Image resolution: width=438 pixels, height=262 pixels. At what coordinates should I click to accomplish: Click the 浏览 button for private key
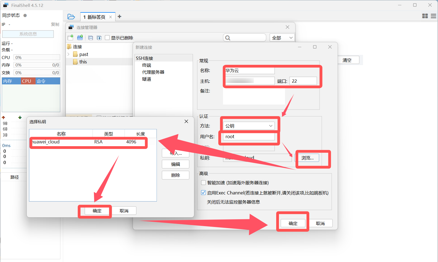[307, 158]
